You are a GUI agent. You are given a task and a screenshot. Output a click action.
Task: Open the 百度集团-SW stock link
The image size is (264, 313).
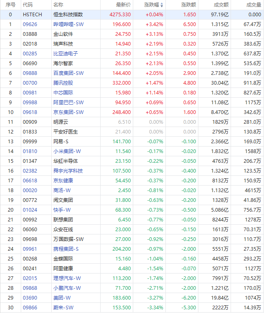tap(68, 73)
